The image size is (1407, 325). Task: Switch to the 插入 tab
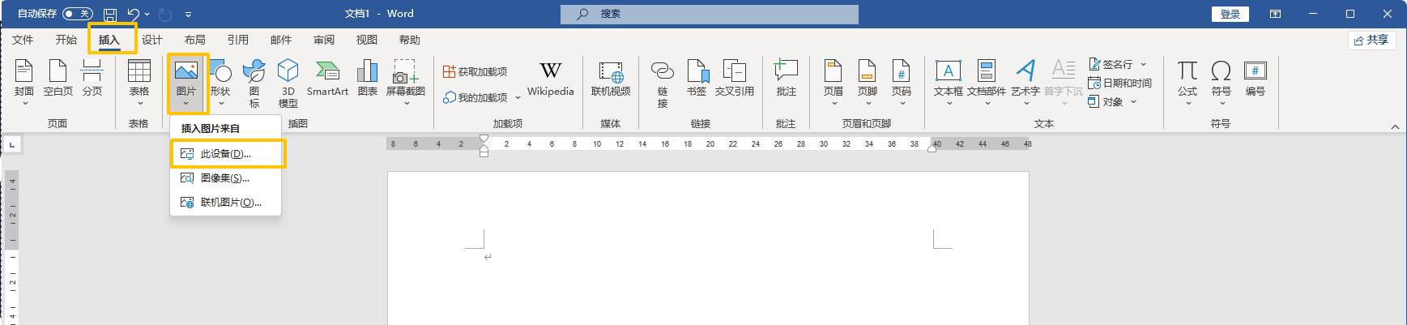coord(109,40)
